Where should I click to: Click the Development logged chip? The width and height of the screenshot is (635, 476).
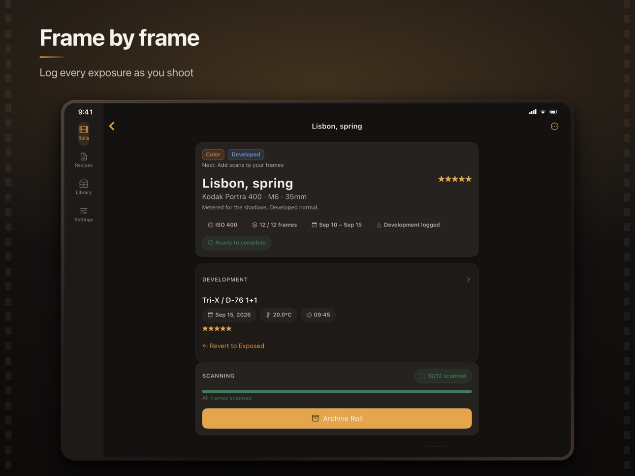coord(408,225)
